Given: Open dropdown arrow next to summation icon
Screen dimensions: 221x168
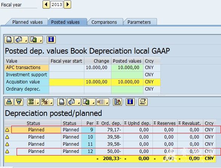Looking at the screenshot, I should click(38, 103).
